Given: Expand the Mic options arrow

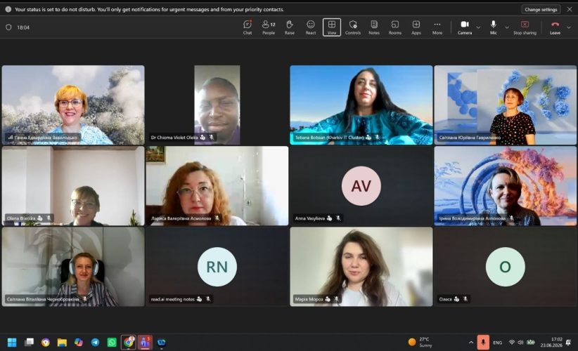Looking at the screenshot, I should (506, 27).
